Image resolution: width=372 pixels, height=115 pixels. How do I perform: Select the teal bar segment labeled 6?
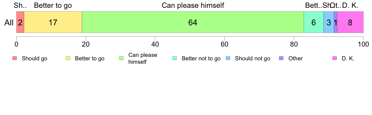[x=314, y=22]
